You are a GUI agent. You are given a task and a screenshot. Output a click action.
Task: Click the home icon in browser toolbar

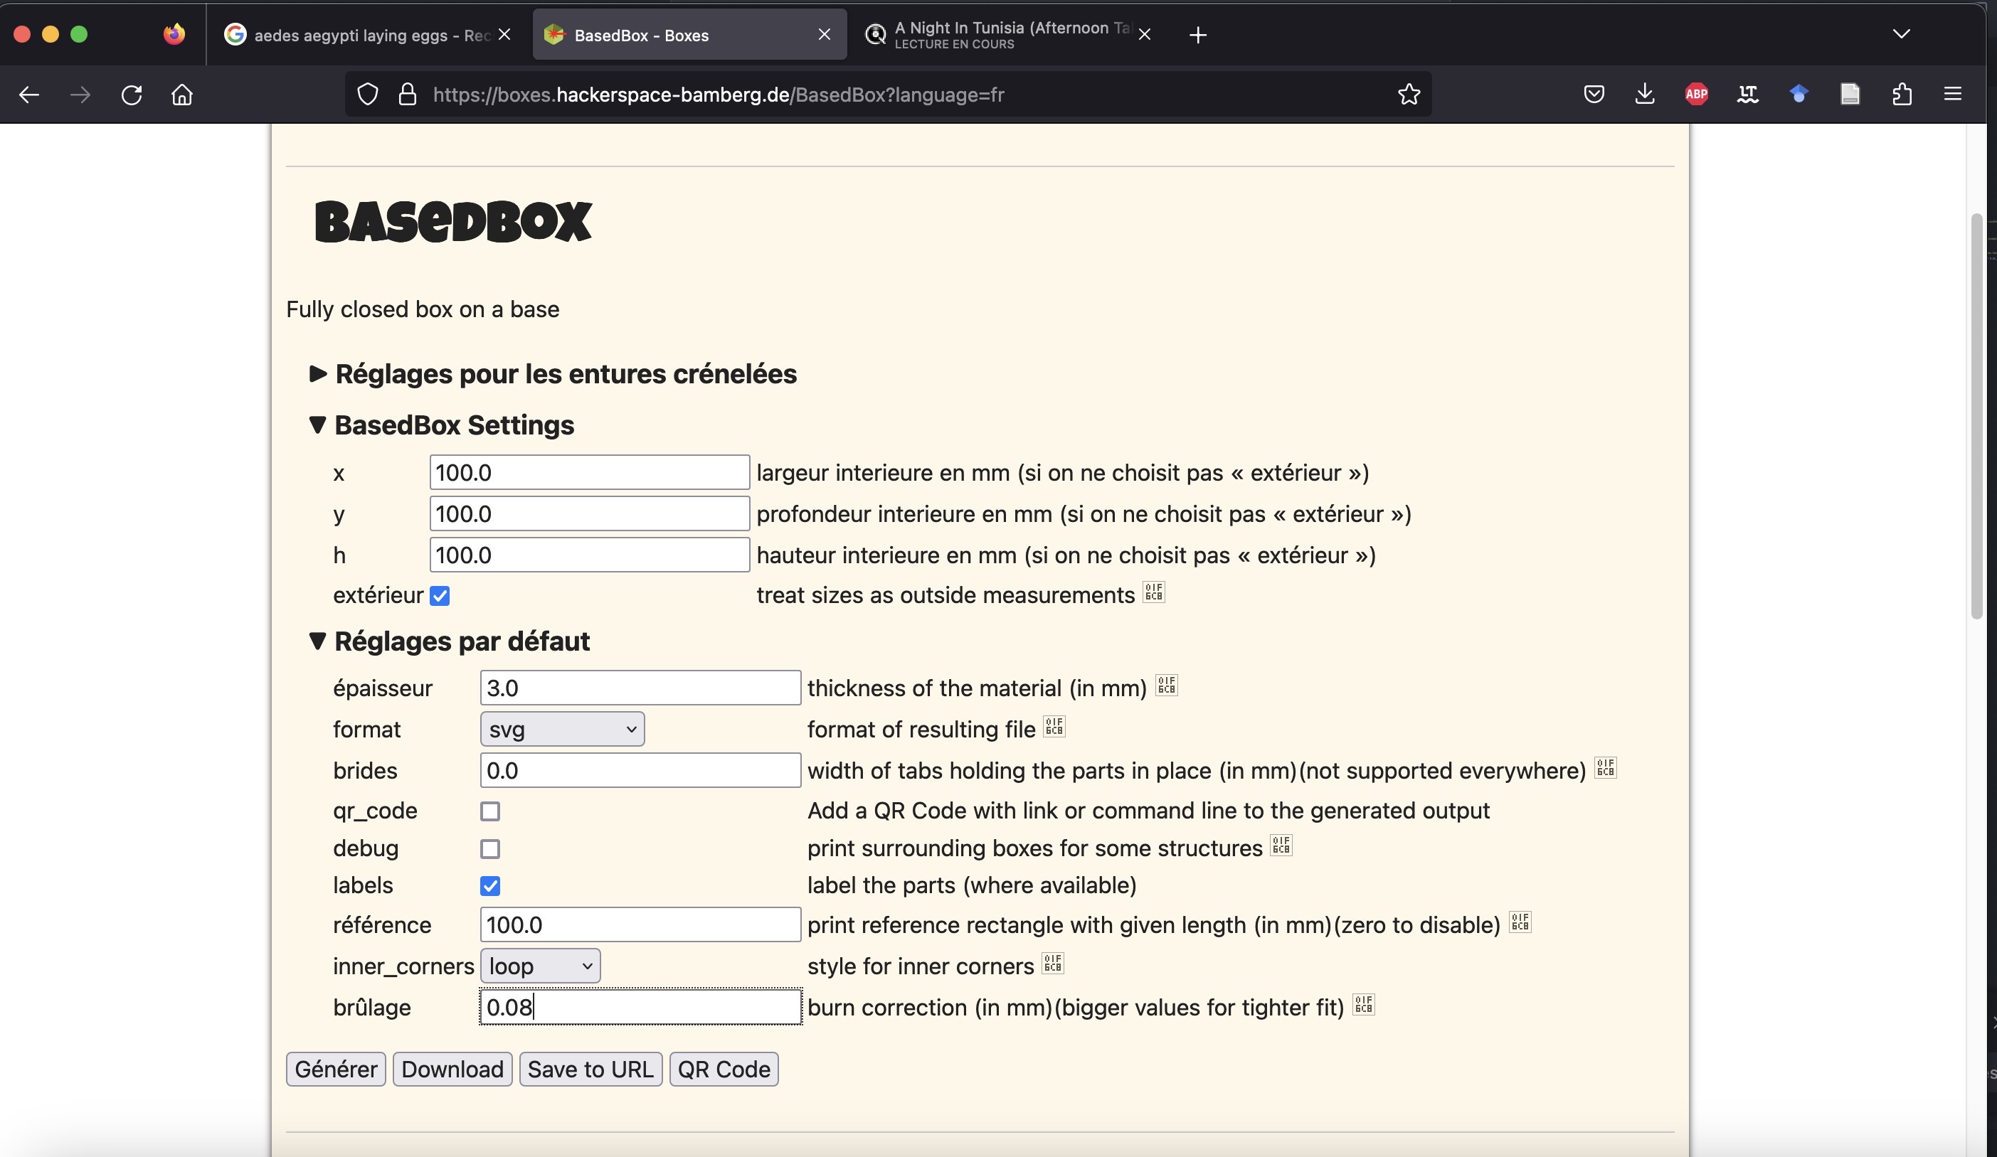pos(181,94)
